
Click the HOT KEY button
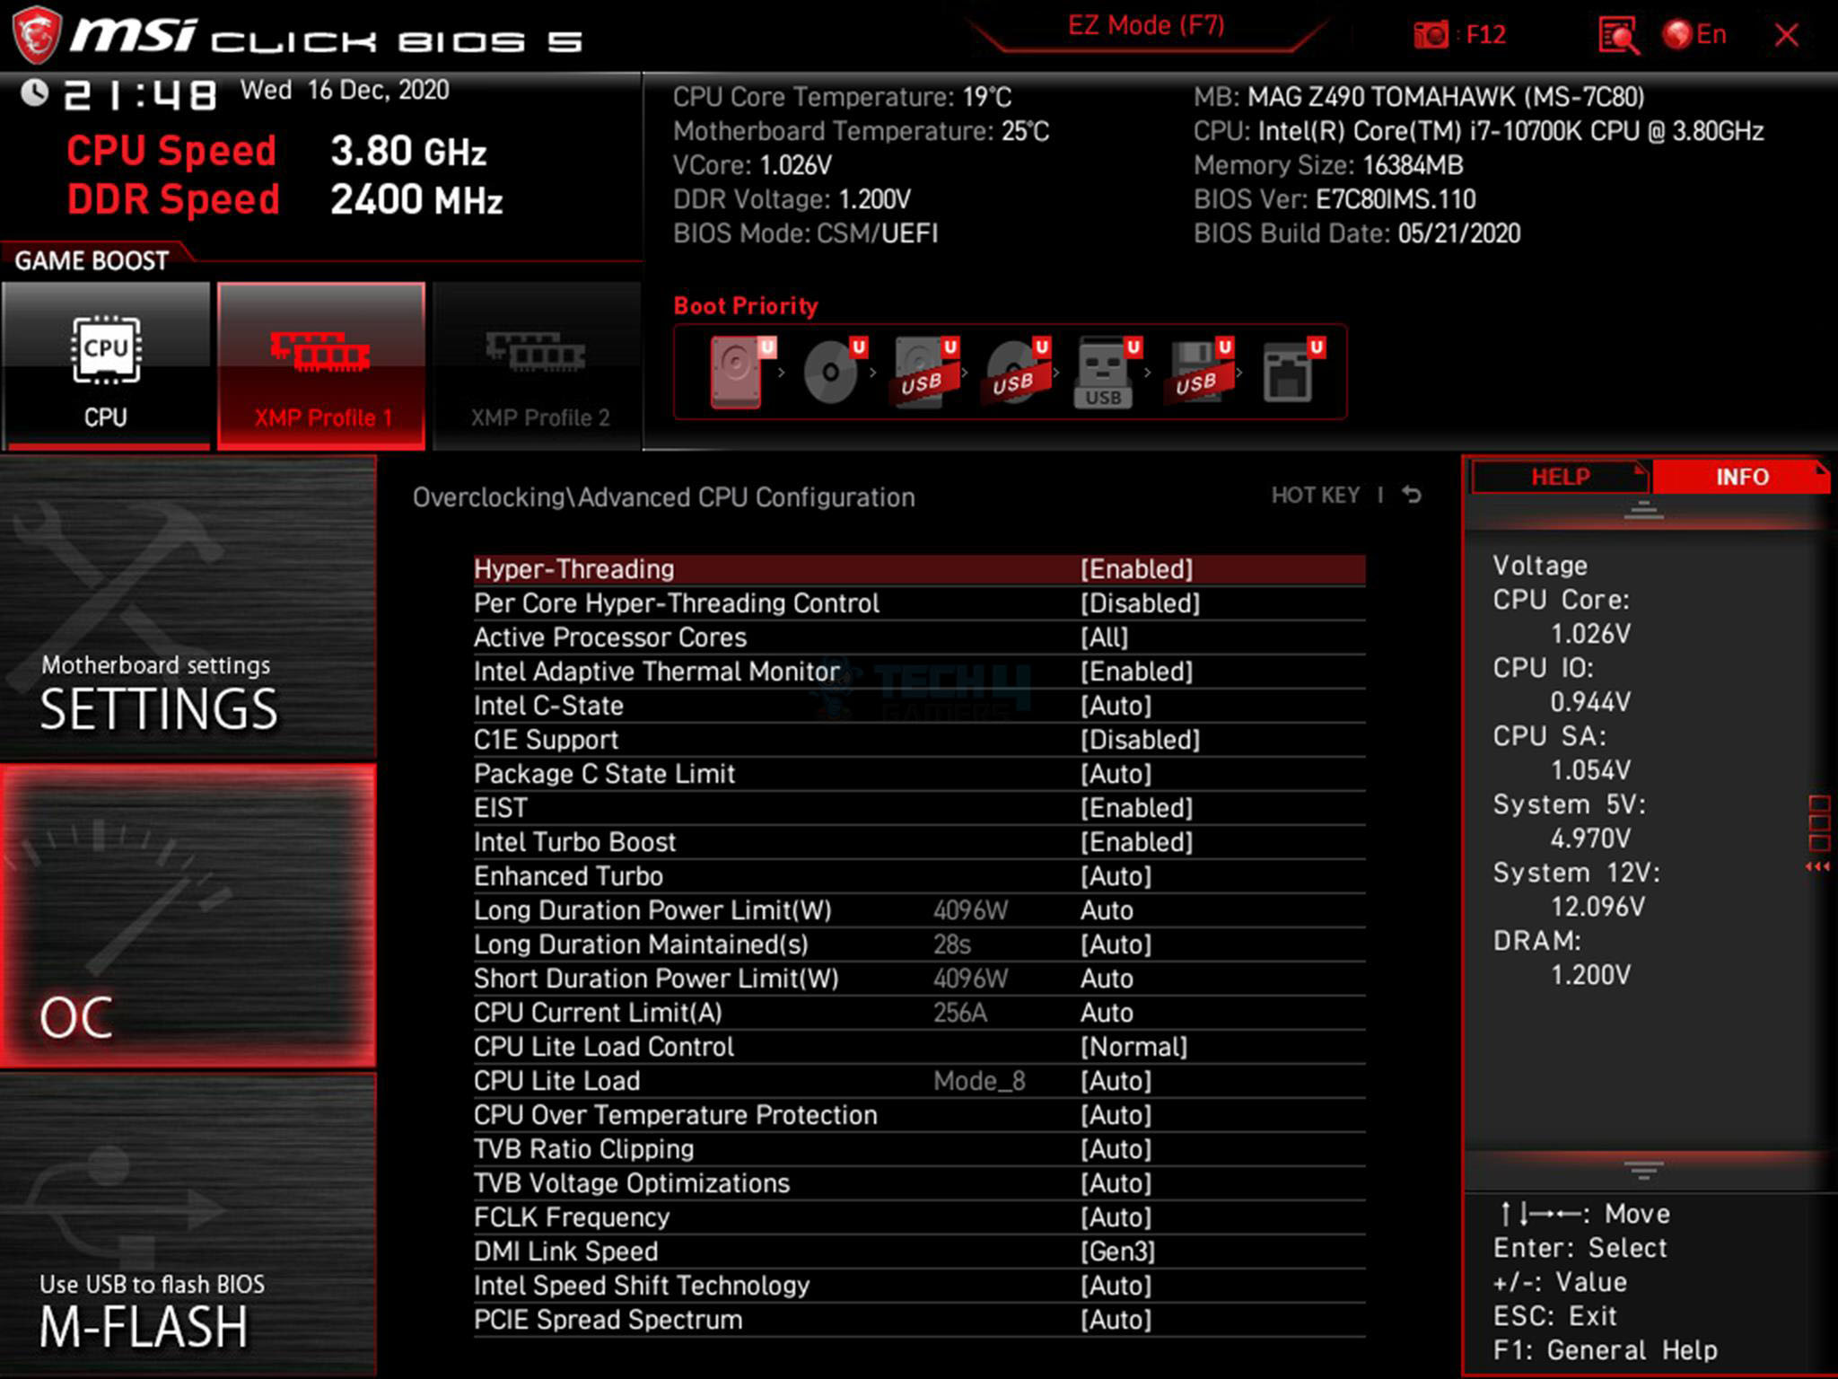[1316, 495]
